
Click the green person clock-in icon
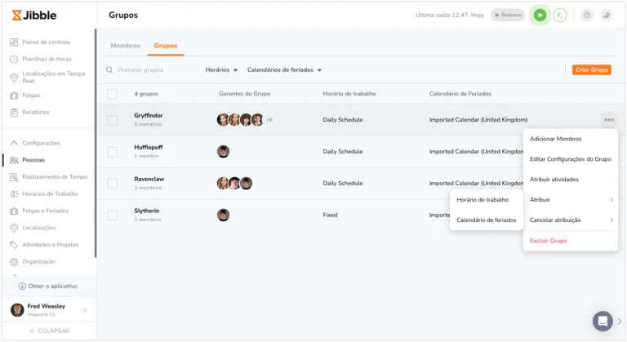pyautogui.click(x=560, y=16)
